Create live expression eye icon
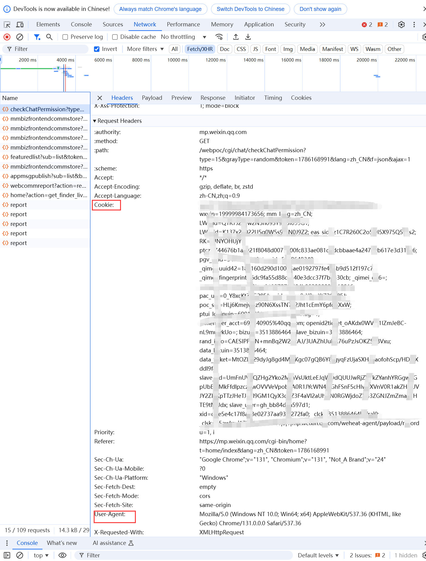The height and width of the screenshot is (561, 426). (x=62, y=555)
